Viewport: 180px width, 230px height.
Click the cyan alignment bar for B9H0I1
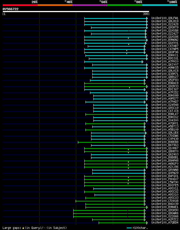117,55
